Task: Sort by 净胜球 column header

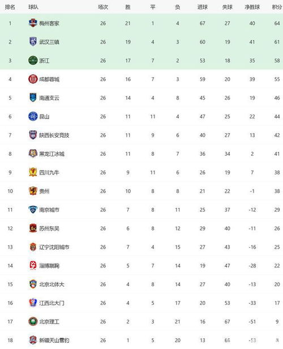Action: point(252,7)
